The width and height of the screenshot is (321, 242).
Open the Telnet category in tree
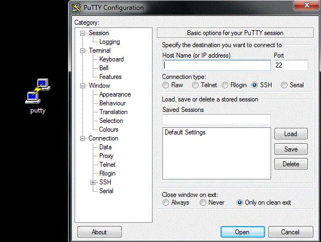(107, 165)
